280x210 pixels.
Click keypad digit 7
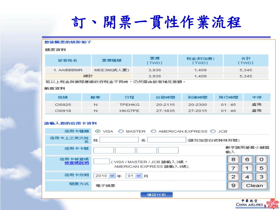click(x=233, y=168)
